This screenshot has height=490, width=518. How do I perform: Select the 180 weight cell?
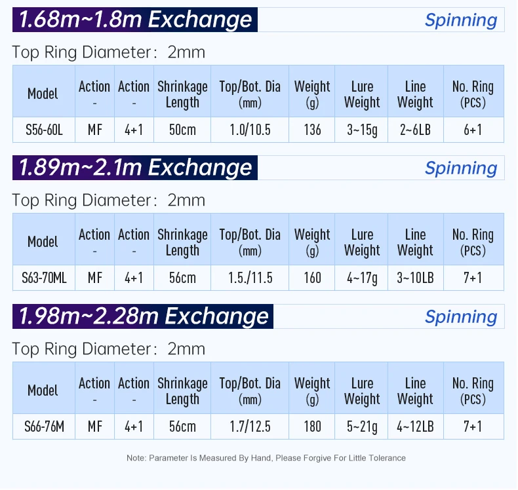(312, 426)
